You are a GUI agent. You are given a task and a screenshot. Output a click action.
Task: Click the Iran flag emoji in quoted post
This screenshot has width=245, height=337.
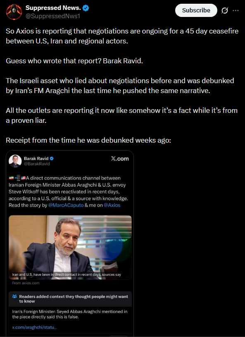coord(11,178)
